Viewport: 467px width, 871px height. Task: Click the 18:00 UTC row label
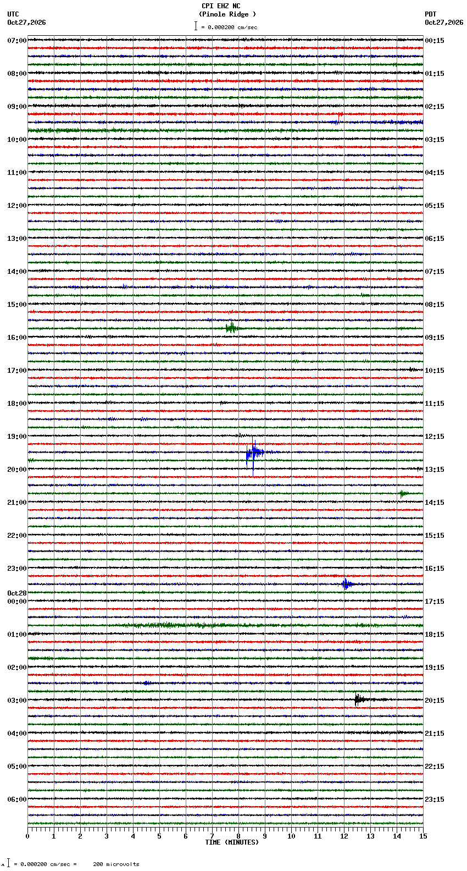coord(17,404)
